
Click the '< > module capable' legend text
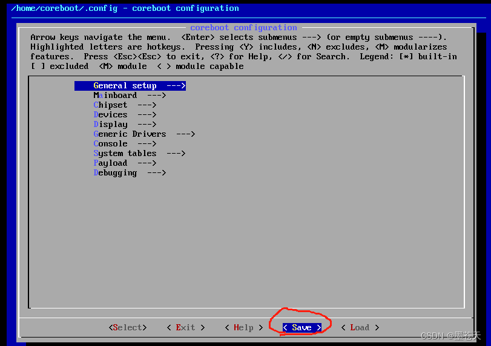click(x=200, y=67)
